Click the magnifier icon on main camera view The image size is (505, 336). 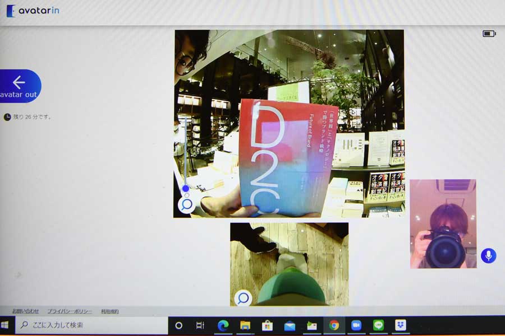tap(186, 204)
